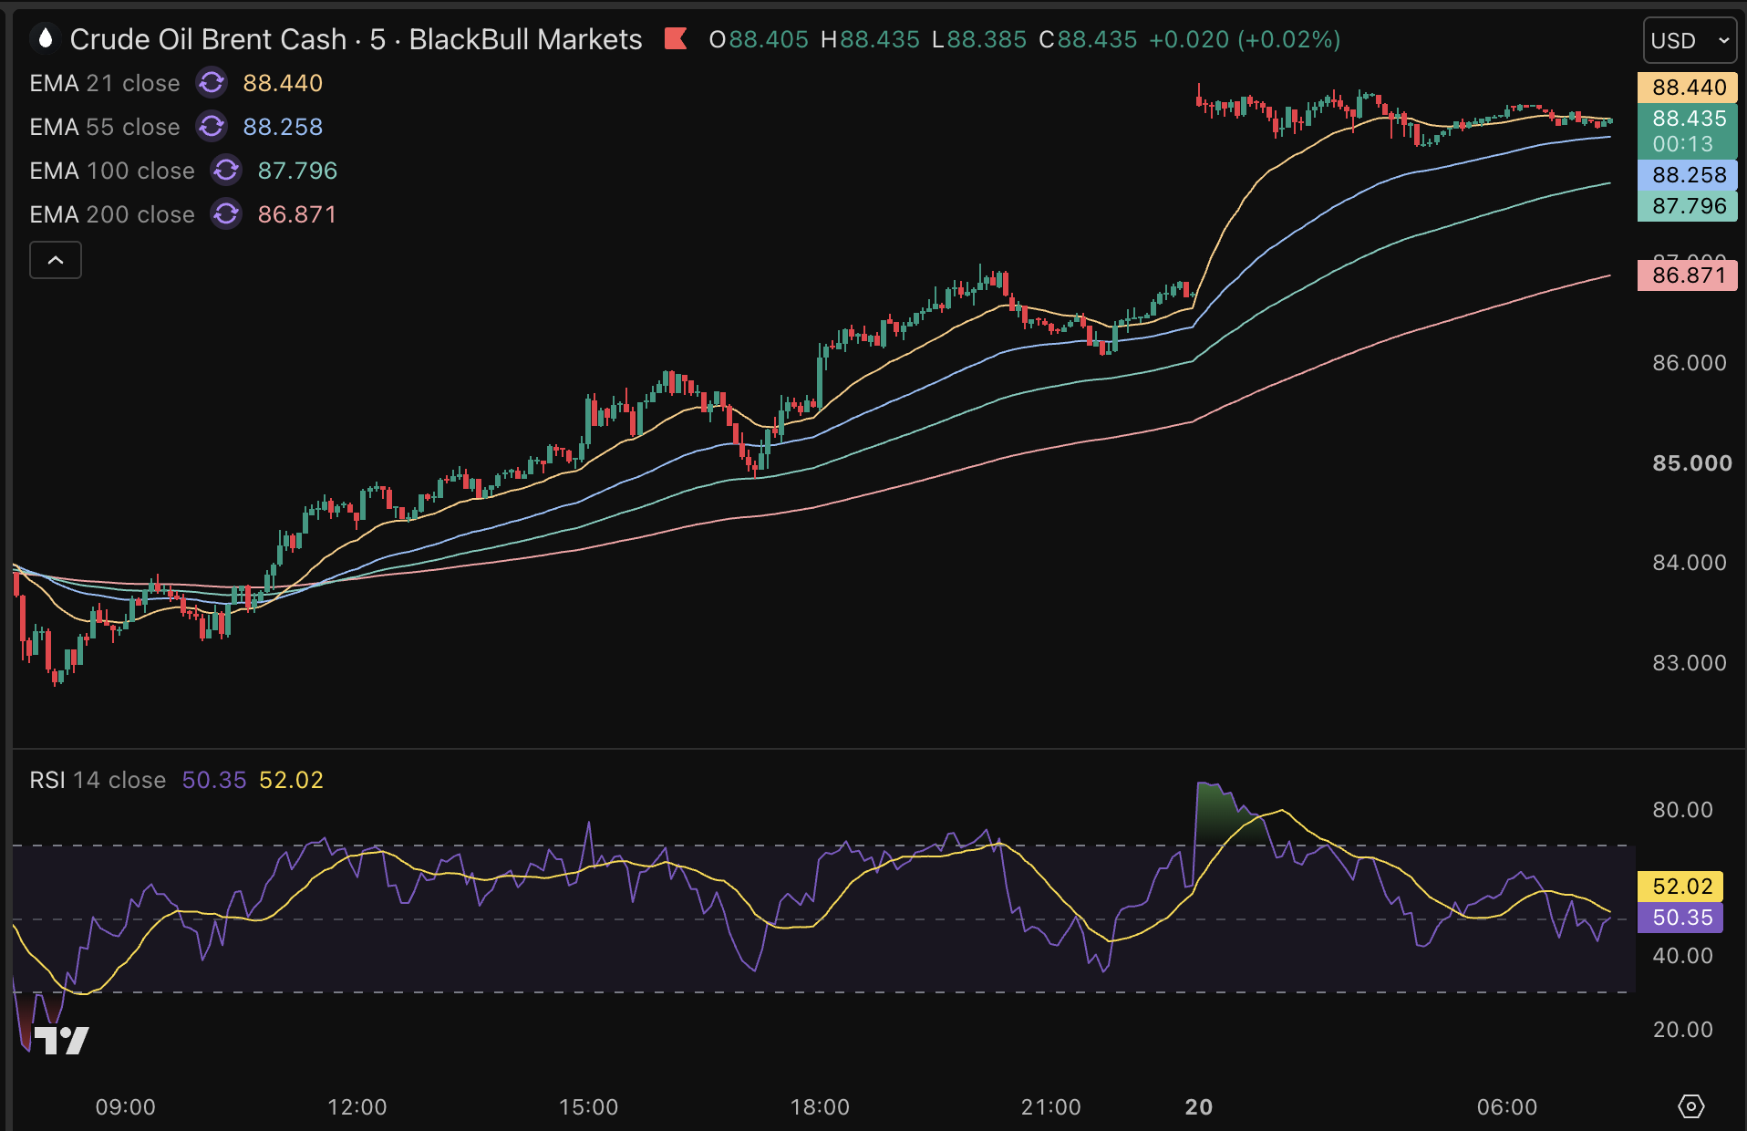Click the current price 88.435 countdown label
The width and height of the screenshot is (1747, 1131).
click(x=1688, y=131)
